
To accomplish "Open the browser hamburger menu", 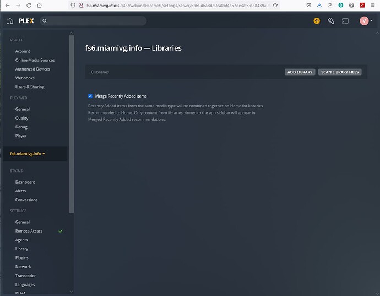I will [373, 5].
